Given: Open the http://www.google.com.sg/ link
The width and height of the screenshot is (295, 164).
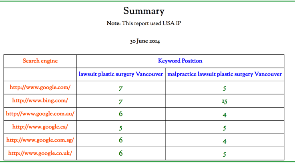Looking at the screenshot, I should point(40,140).
